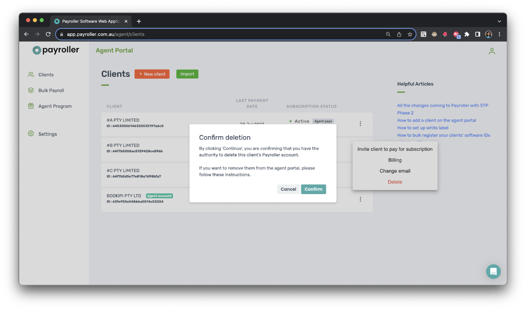
Task: Bookmark this page with star icon
Action: [x=410, y=34]
